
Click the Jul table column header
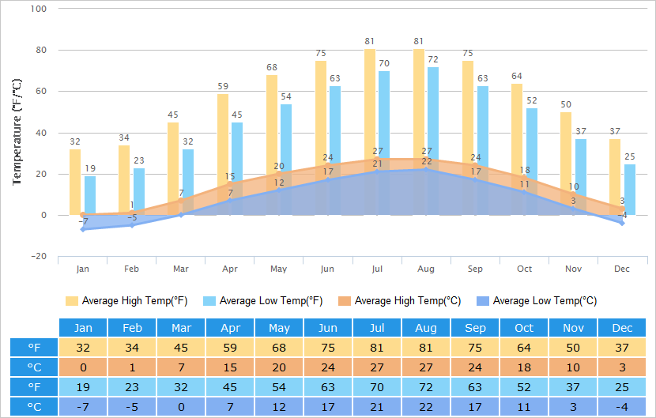(376, 328)
